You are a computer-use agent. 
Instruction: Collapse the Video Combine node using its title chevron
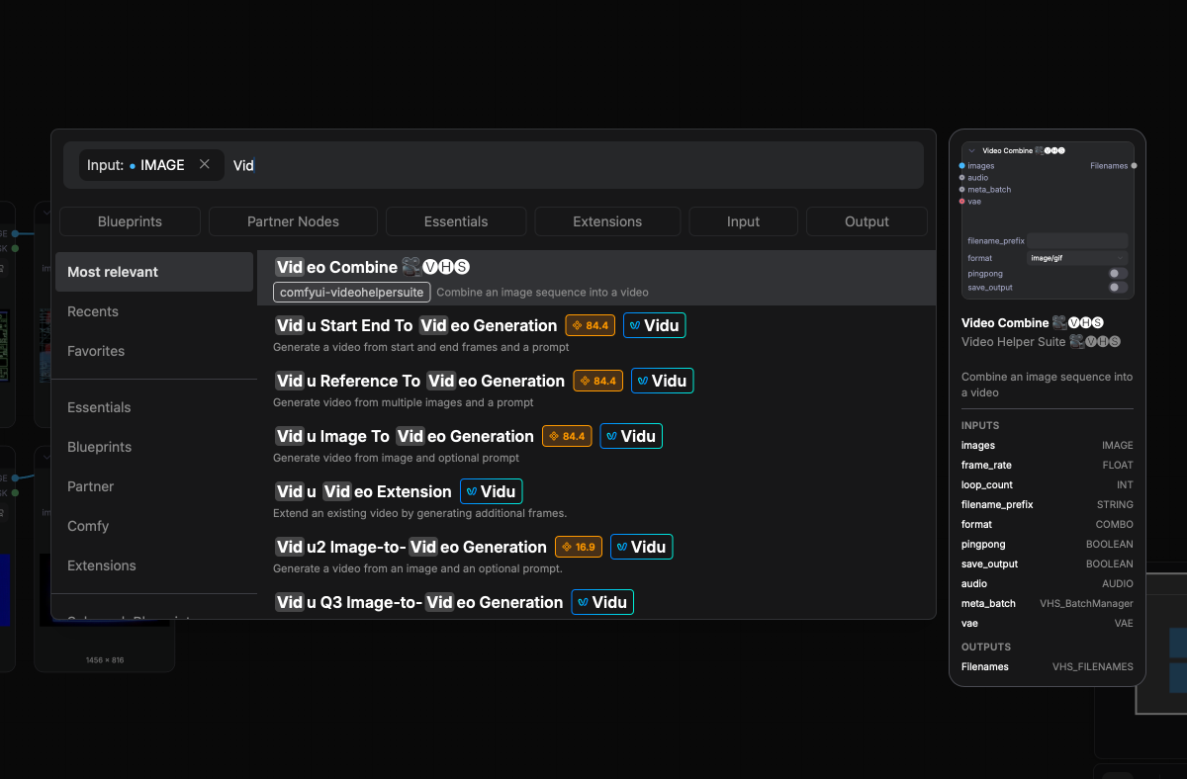pyautogui.click(x=971, y=150)
